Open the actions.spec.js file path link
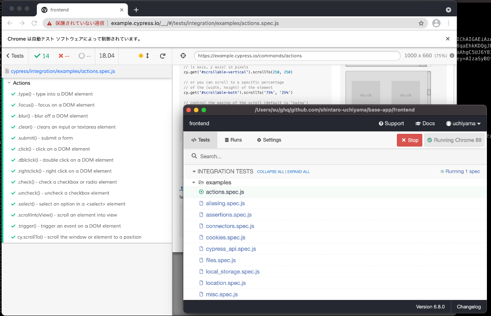491x316 pixels. 63,71
